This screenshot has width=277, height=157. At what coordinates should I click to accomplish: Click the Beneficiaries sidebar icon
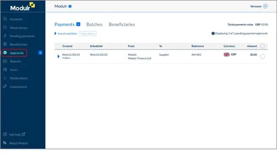pyautogui.click(x=5, y=44)
